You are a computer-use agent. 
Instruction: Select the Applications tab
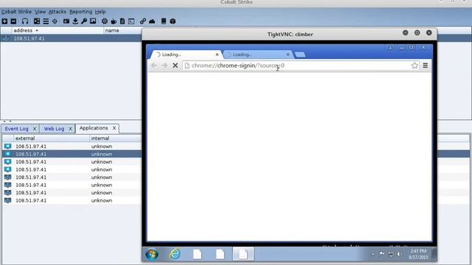tap(94, 128)
